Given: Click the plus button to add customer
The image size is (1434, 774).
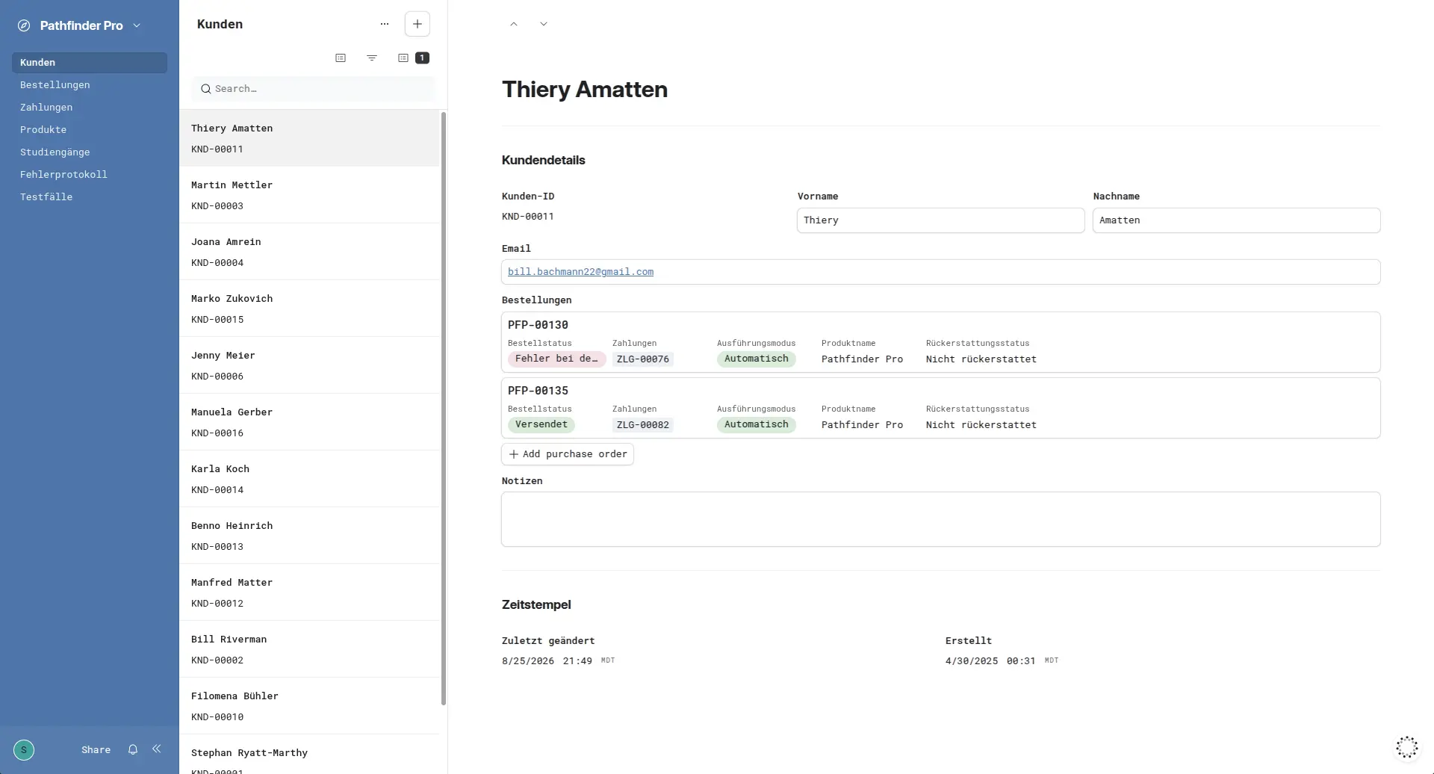Looking at the screenshot, I should point(418,24).
